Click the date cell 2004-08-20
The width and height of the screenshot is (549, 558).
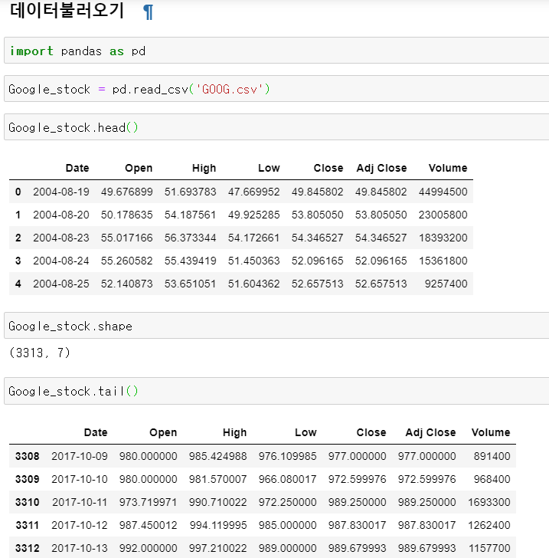(x=61, y=215)
